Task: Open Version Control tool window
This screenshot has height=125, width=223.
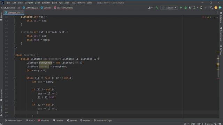Action: (14, 120)
